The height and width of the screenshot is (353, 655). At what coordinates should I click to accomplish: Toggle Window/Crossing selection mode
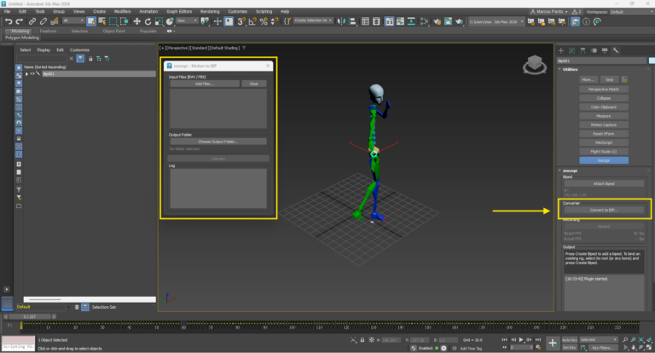[124, 21]
